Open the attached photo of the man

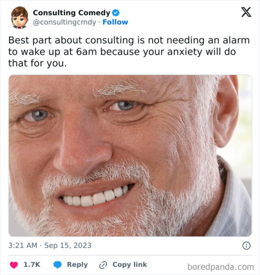[130, 155]
